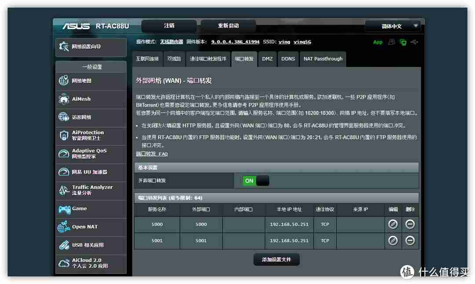475x284 pixels.
Task: Open the network setup wizard icon
Action: pos(64,46)
